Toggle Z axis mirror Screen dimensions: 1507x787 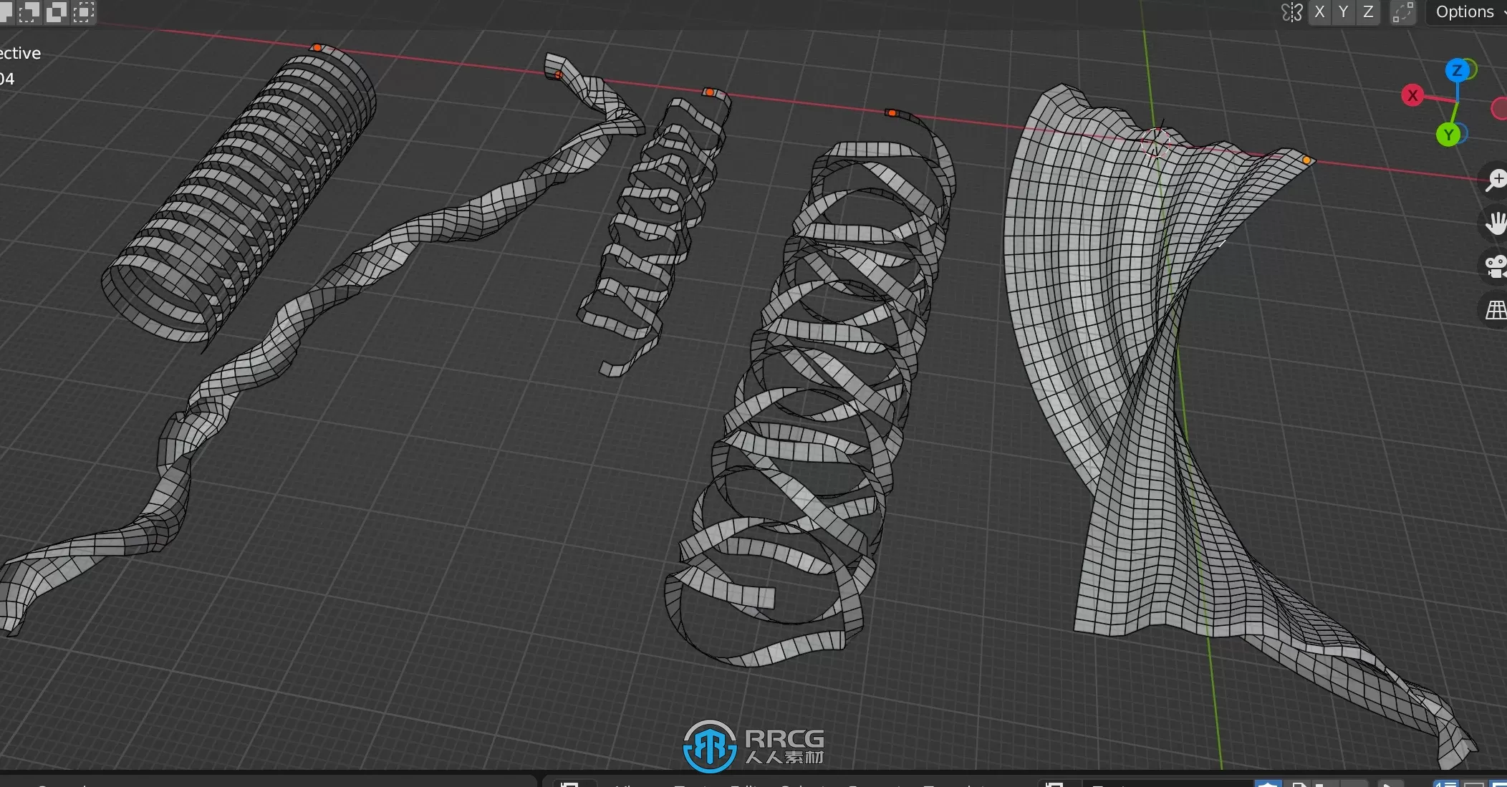[x=1368, y=12]
